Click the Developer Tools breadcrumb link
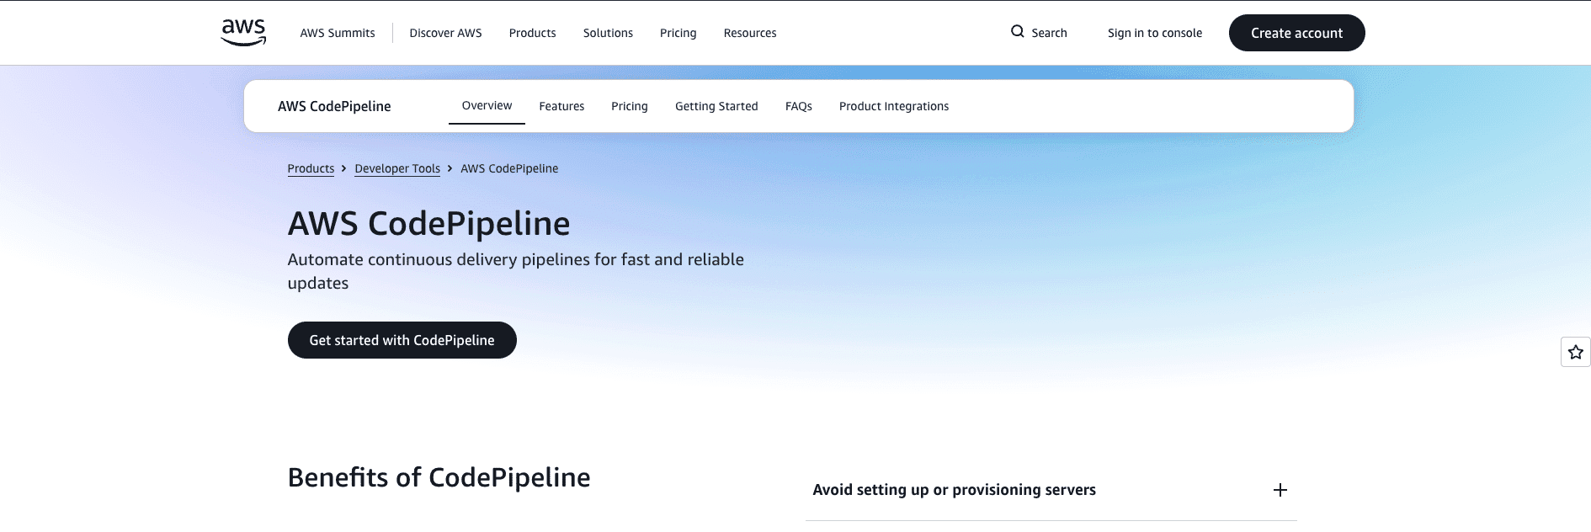 pyautogui.click(x=397, y=168)
